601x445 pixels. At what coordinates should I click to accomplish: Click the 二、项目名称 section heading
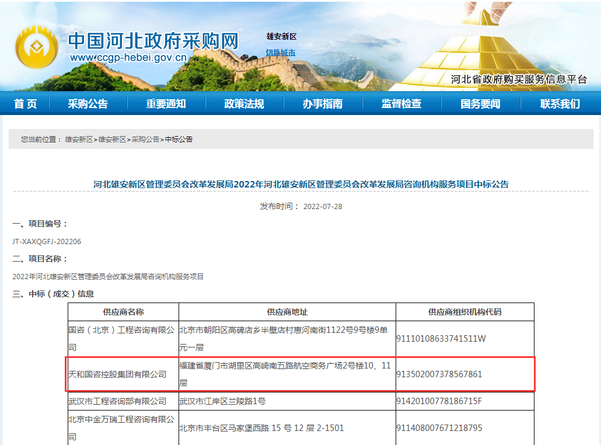(x=40, y=259)
